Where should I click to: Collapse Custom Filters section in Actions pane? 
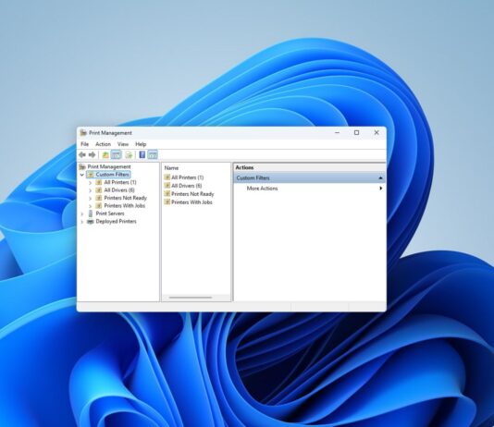click(x=380, y=178)
